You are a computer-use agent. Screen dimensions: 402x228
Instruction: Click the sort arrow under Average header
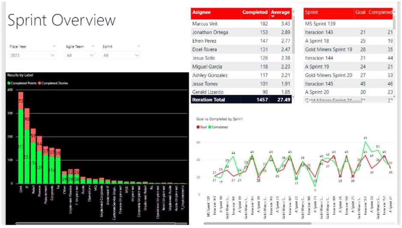273,17
